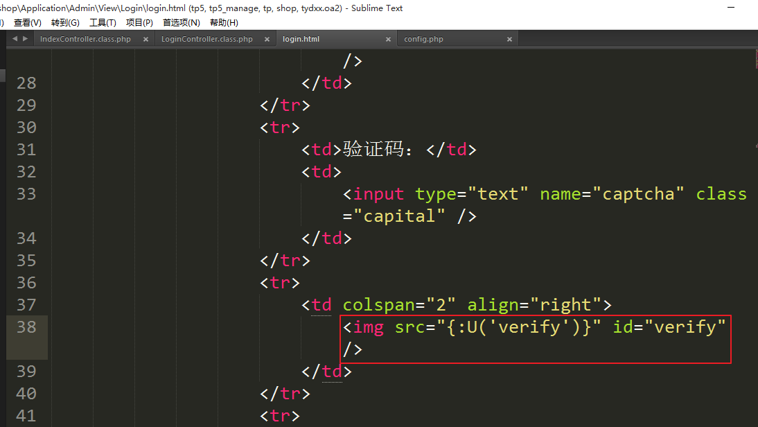
Task: Minimize the Sublime Text window
Action: click(x=733, y=8)
